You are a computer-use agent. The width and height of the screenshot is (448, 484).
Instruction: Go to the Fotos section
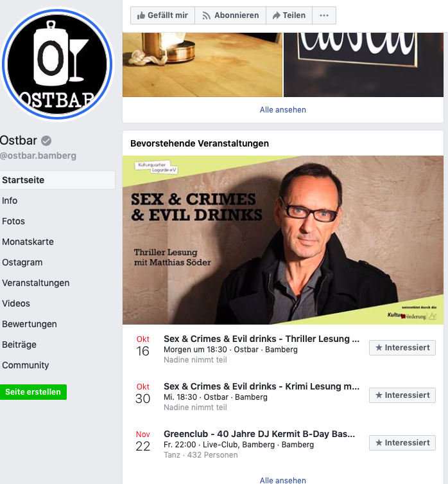click(13, 221)
